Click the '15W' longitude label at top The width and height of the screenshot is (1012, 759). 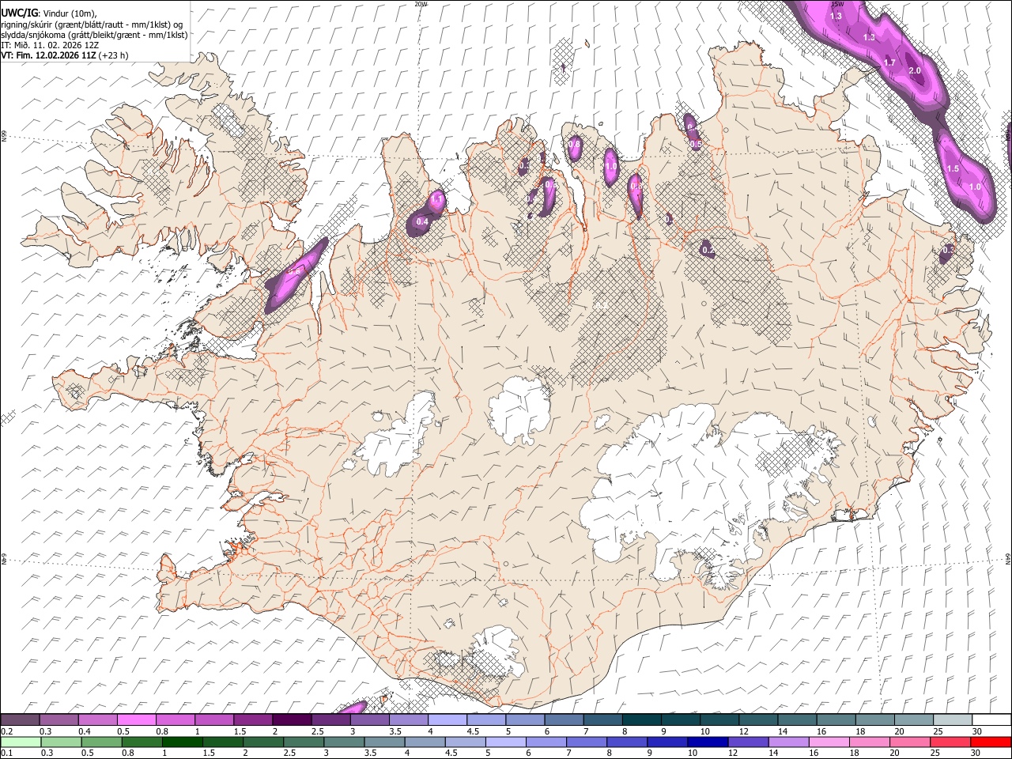[837, 4]
